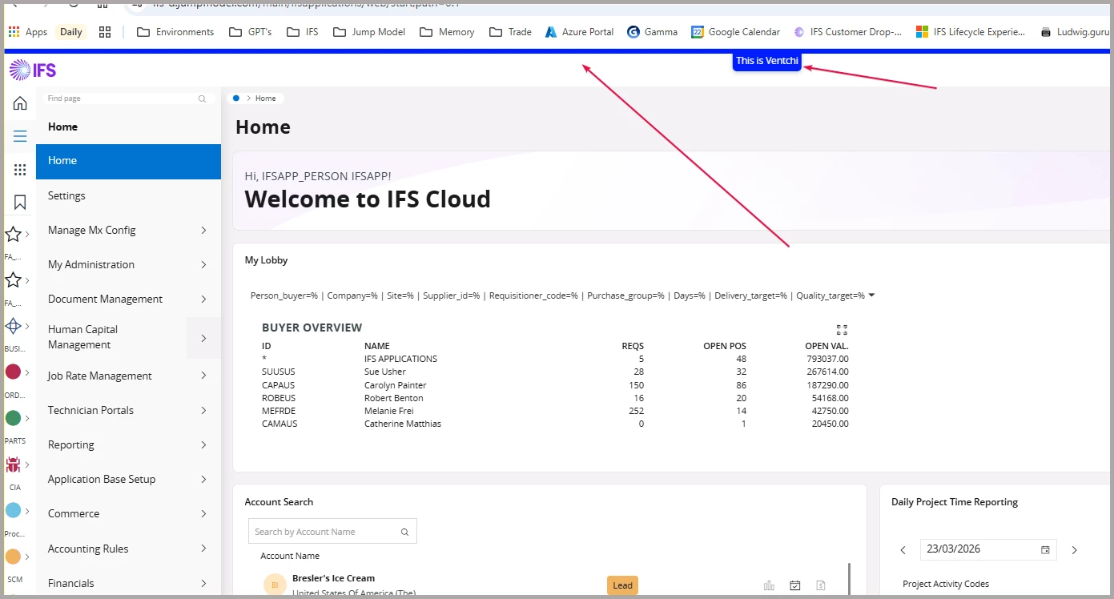Image resolution: width=1114 pixels, height=599 pixels.
Task: Click the bar chart icon on Bresler's row
Action: pyautogui.click(x=769, y=586)
